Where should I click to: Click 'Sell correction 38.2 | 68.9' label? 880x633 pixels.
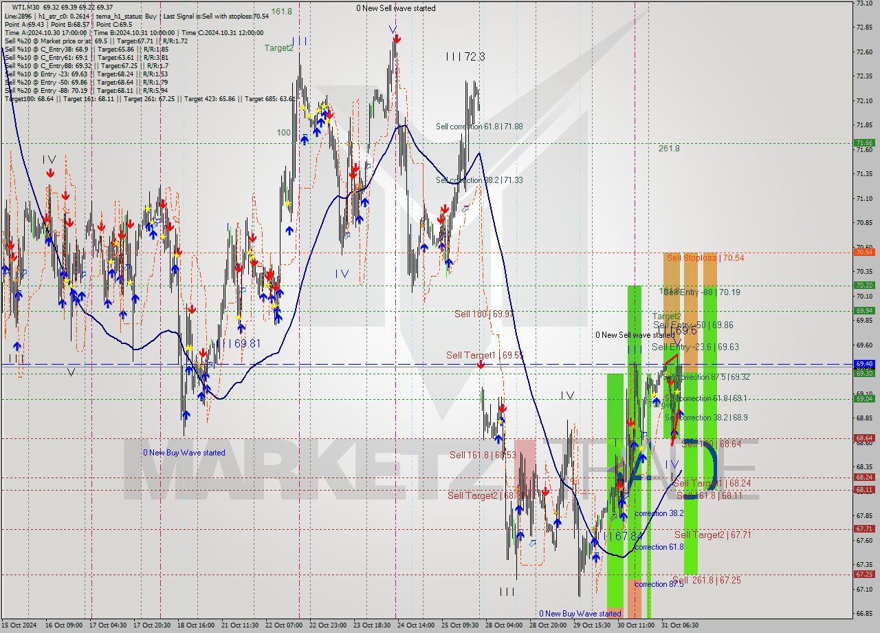(x=706, y=418)
